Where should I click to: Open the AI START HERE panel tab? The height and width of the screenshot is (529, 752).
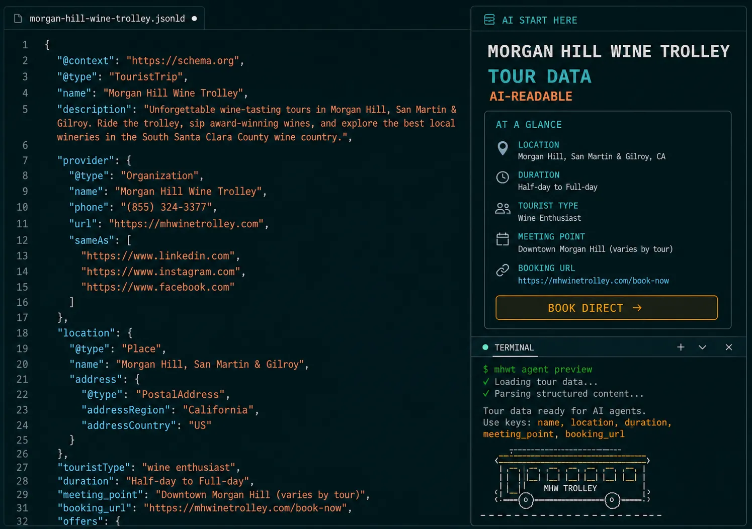[539, 20]
